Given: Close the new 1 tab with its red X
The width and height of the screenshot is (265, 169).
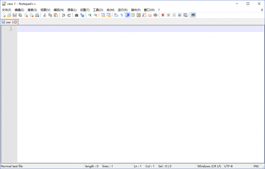Looking at the screenshot, I should (15, 22).
